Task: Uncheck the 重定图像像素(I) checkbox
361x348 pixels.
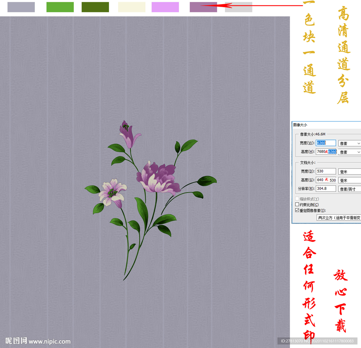Action: 297,210
